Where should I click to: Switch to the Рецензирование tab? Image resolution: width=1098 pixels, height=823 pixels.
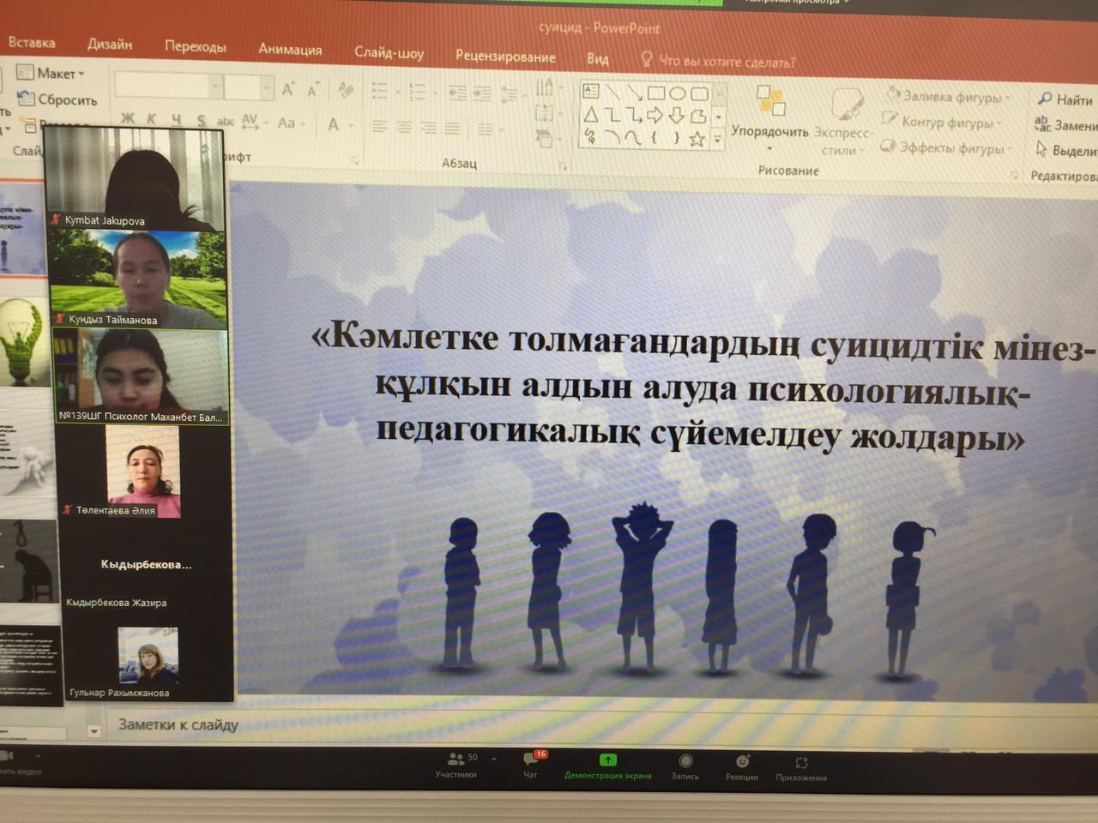click(x=505, y=57)
